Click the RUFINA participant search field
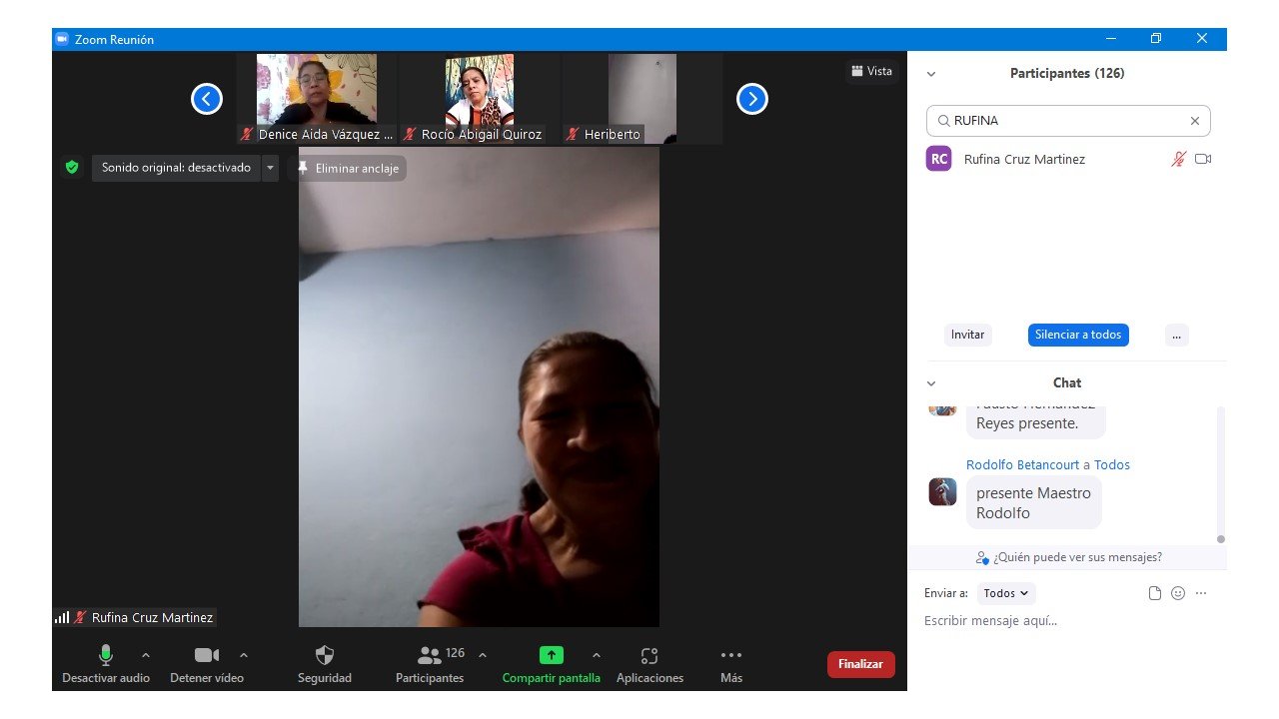This screenshot has width=1279, height=719. point(1068,121)
